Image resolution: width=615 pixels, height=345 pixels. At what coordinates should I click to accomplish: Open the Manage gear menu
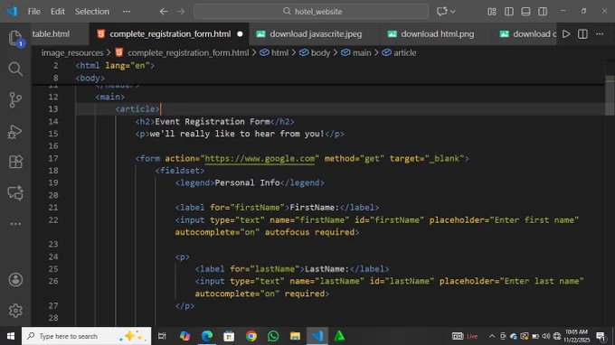point(15,311)
